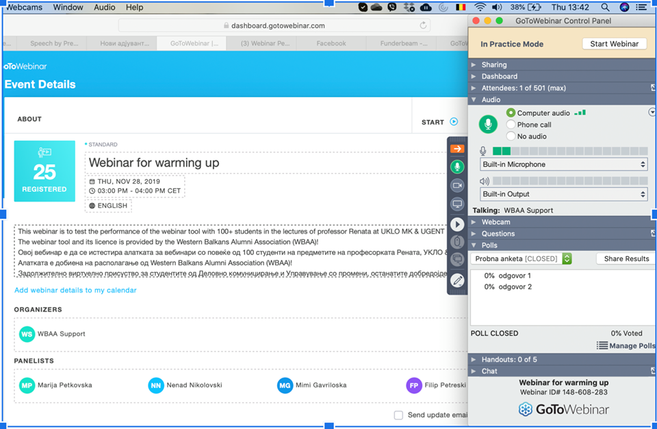Click the START play circle icon
The image size is (657, 429).
tap(454, 122)
